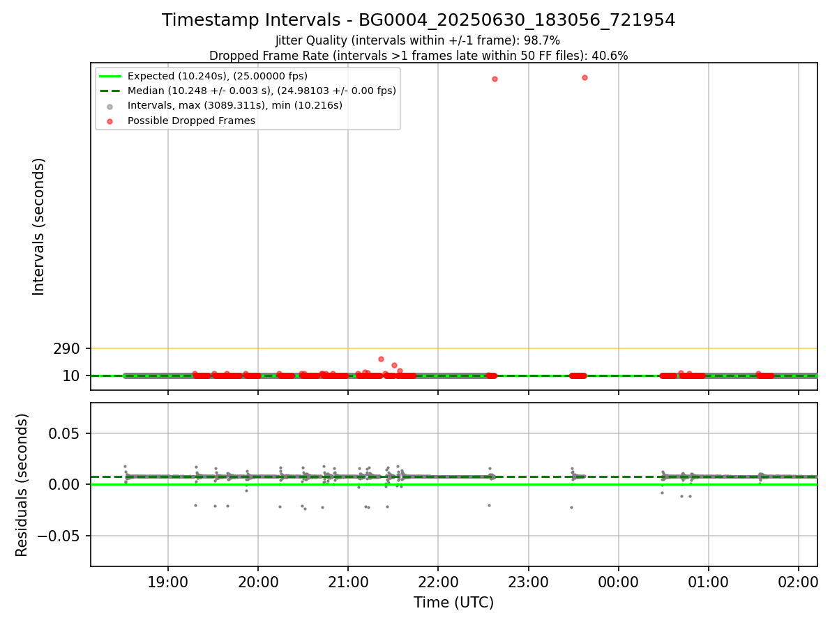The image size is (837, 627).
Task: Click the 10 y-axis tick label
Action: (71, 376)
